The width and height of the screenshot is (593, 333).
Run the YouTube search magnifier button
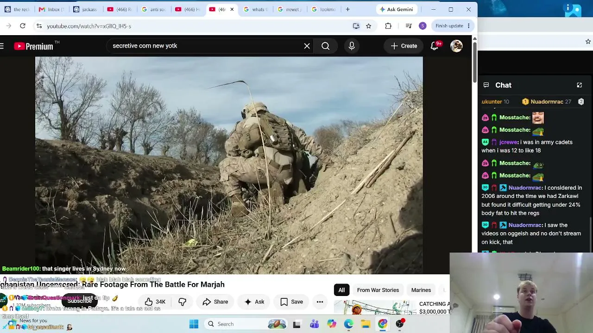[326, 46]
